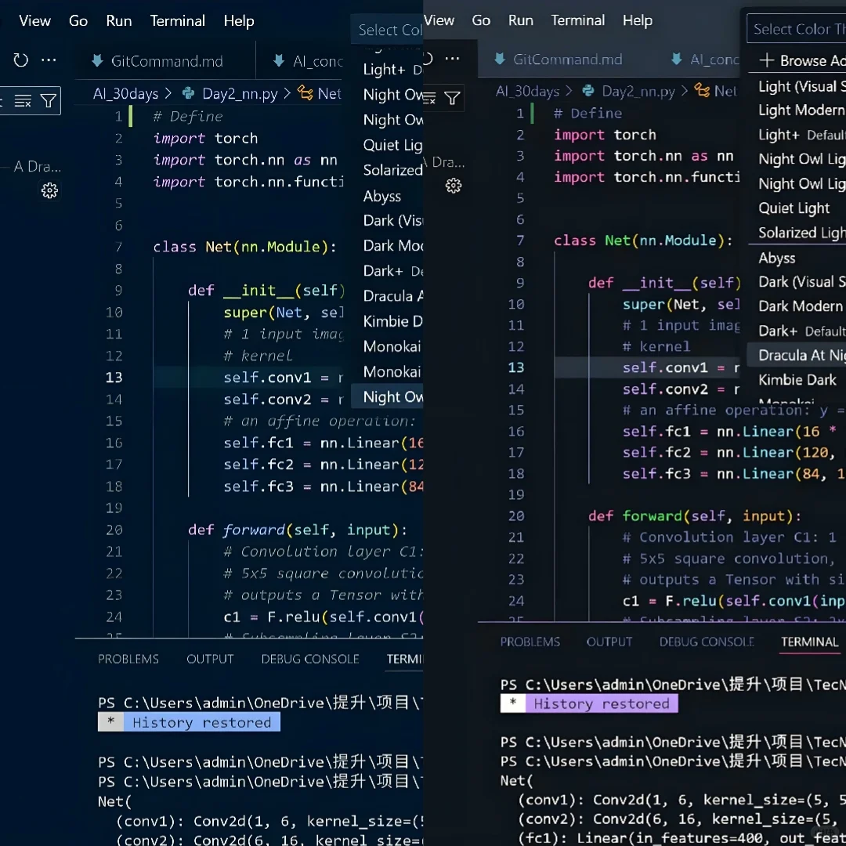
Task: Click AI_30days breadcrumb in right window
Action: 528,91
